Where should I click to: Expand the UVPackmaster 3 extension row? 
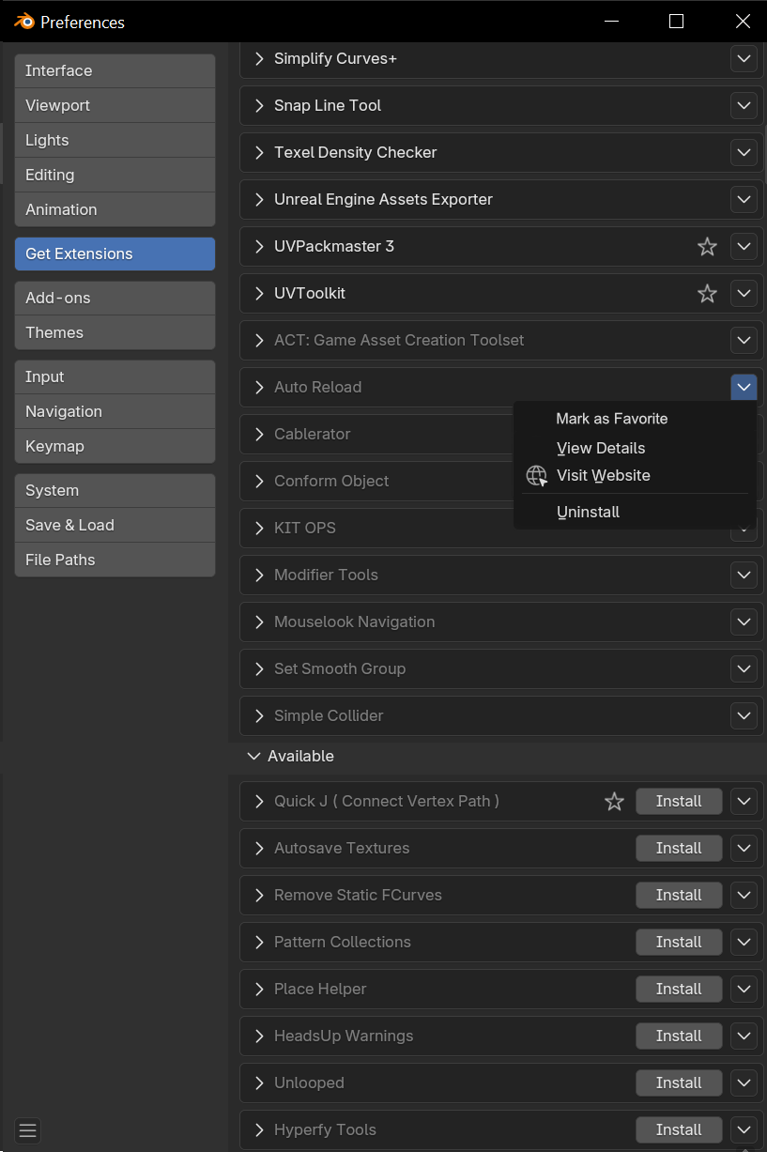tap(259, 246)
